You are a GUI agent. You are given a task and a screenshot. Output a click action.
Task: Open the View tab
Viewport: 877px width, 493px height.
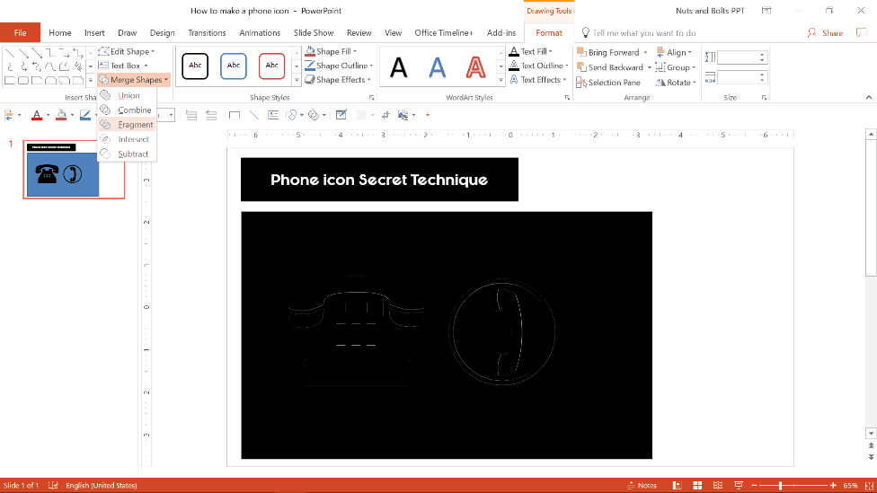tap(394, 33)
